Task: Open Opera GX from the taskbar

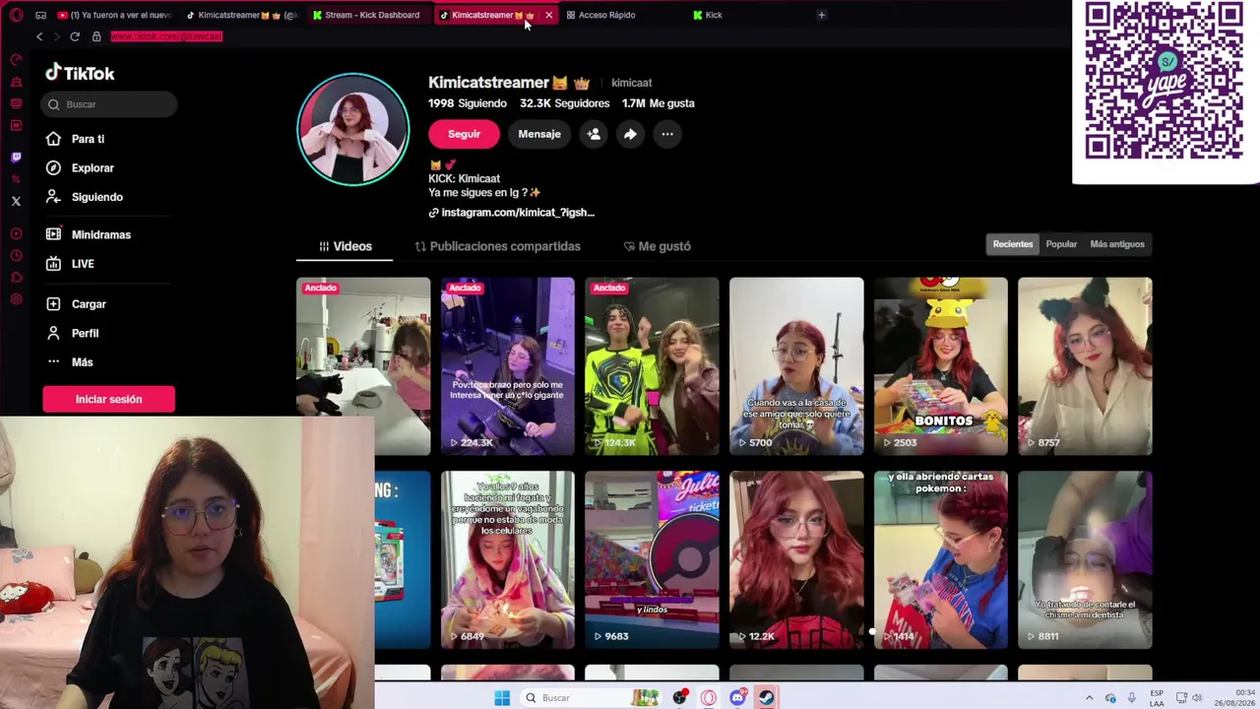Action: [709, 698]
